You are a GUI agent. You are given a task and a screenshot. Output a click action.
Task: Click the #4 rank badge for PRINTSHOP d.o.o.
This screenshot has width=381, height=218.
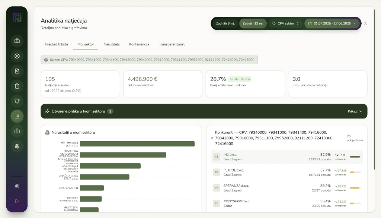click(x=217, y=203)
